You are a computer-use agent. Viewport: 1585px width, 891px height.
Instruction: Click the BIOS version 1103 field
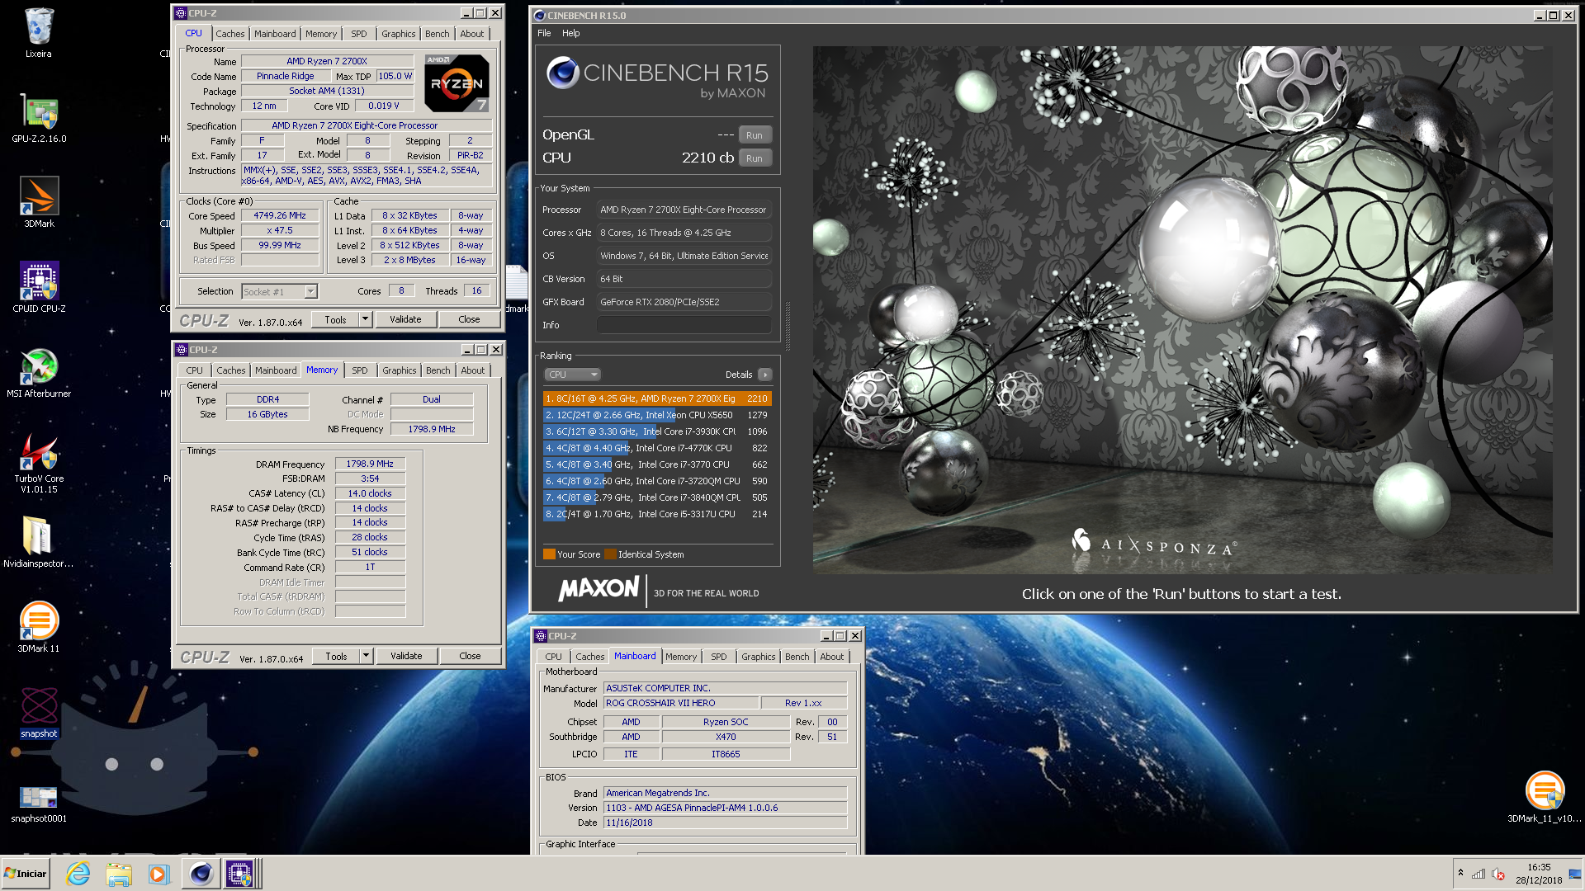[725, 808]
